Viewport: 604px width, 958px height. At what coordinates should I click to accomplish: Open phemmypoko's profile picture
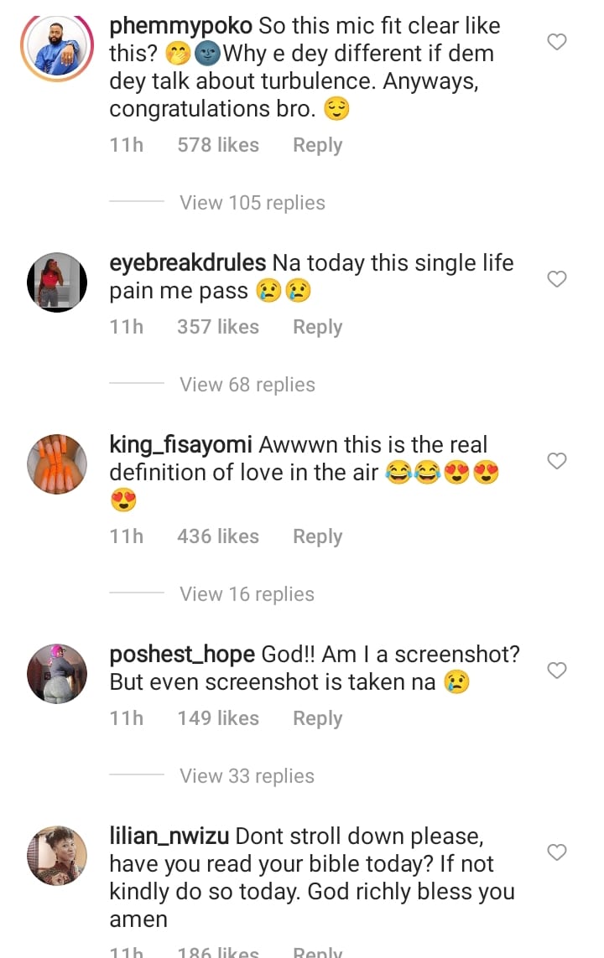[57, 45]
